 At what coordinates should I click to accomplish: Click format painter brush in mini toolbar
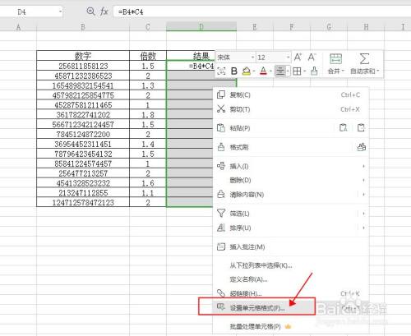[x=314, y=71]
